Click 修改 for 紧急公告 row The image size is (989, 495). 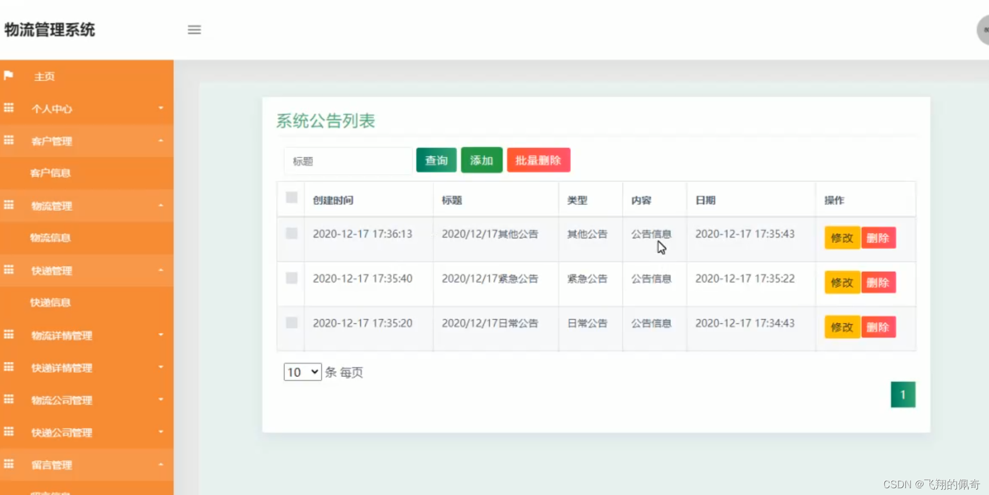pos(842,283)
